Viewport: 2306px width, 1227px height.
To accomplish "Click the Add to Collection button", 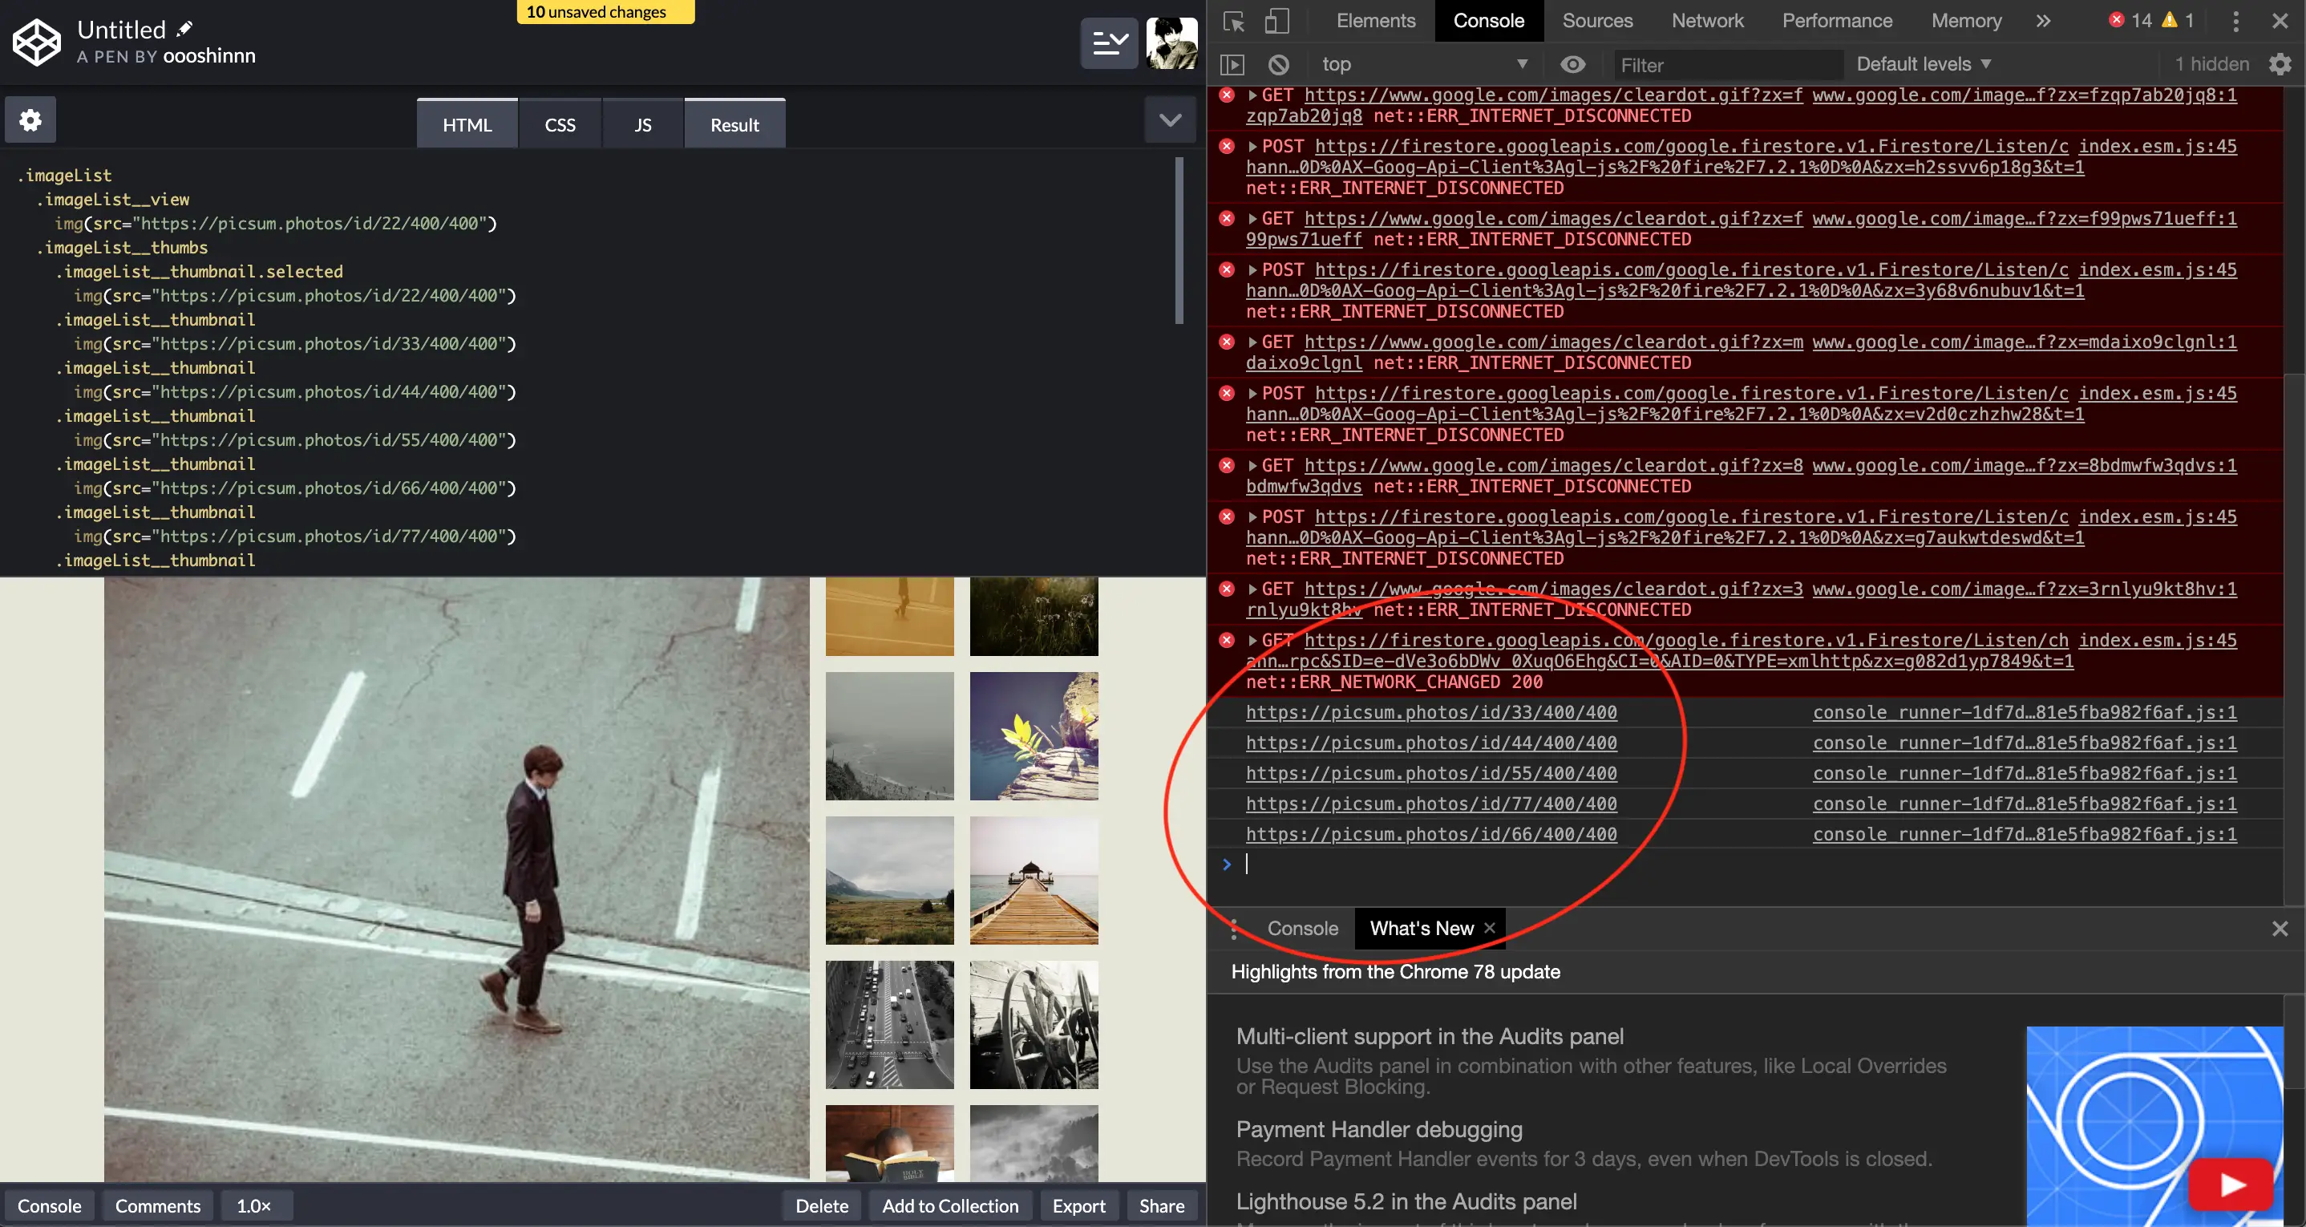I will tap(950, 1205).
